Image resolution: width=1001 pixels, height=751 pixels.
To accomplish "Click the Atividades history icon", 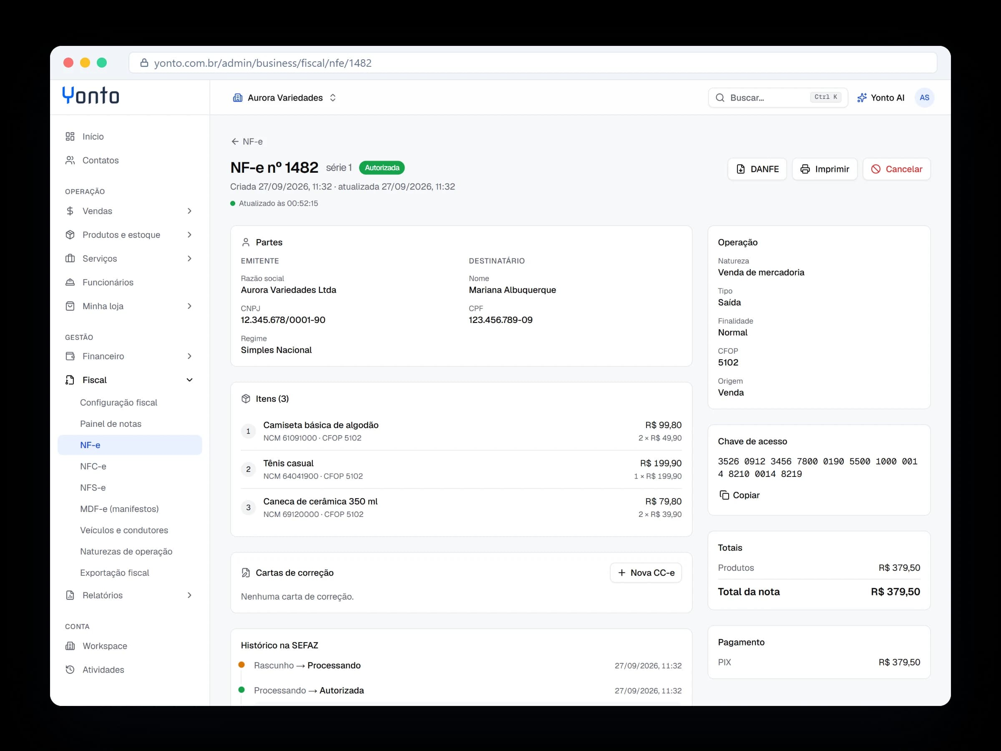I will [x=70, y=670].
